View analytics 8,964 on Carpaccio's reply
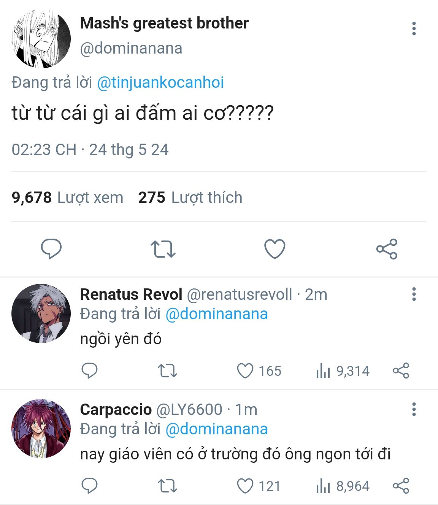Image resolution: width=438 pixels, height=505 pixels. pos(343,486)
